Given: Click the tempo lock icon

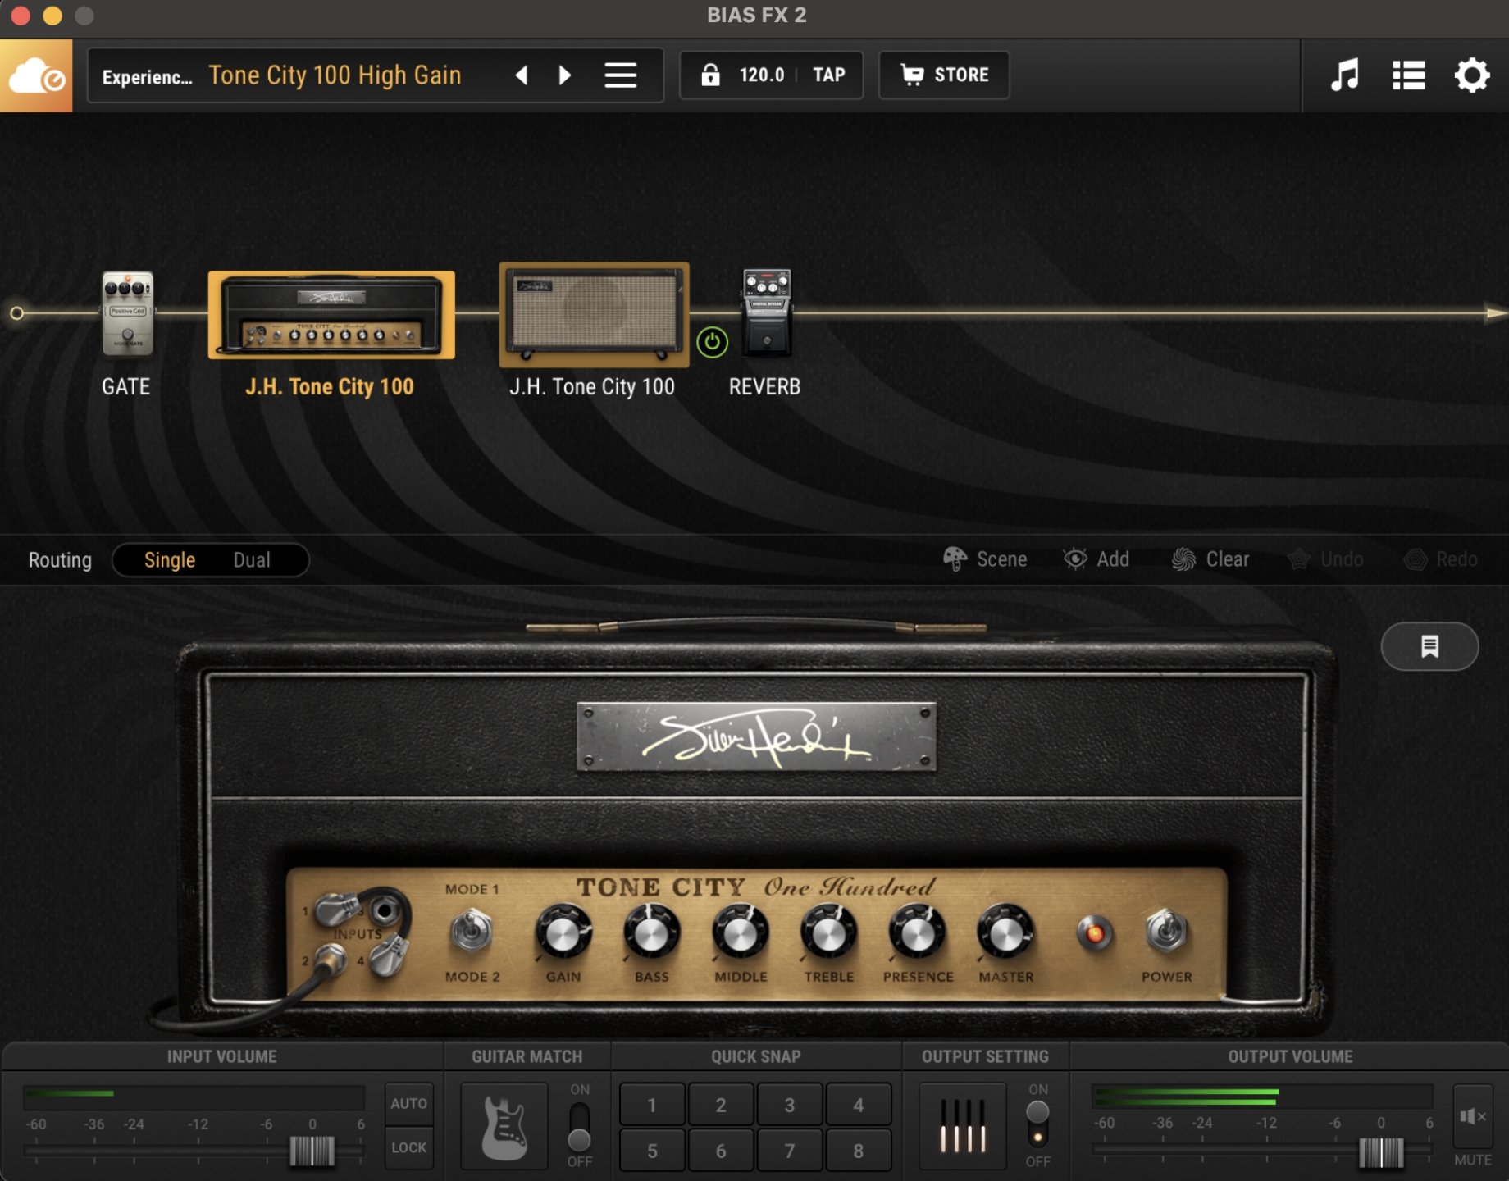Looking at the screenshot, I should point(710,75).
